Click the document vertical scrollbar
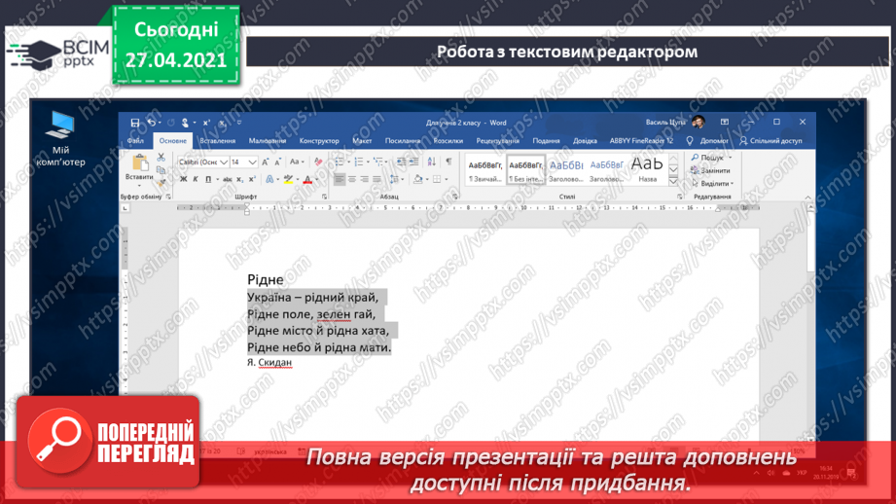The width and height of the screenshot is (896, 504). pyautogui.click(x=810, y=323)
